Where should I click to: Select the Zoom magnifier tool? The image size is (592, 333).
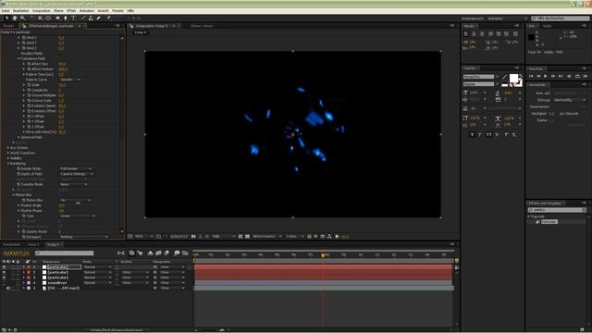[22, 18]
